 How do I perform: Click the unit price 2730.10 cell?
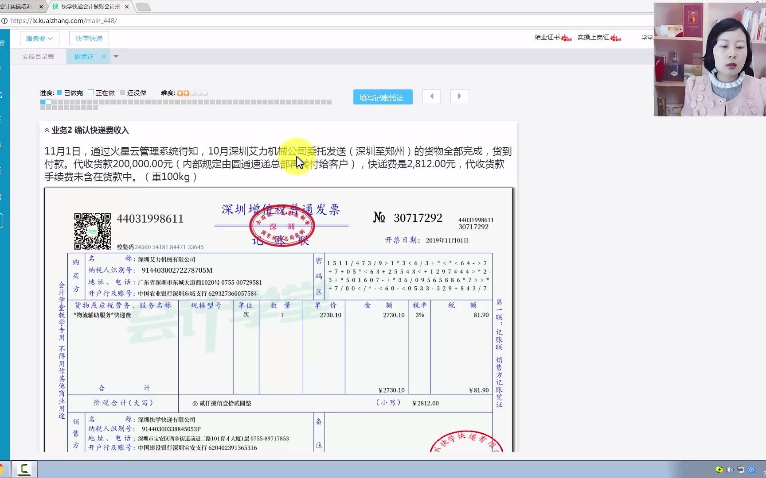coord(330,315)
